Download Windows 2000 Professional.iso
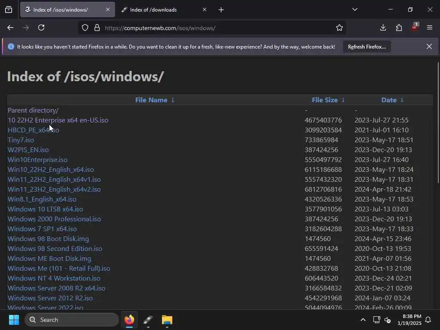The image size is (440, 330). coord(54,219)
